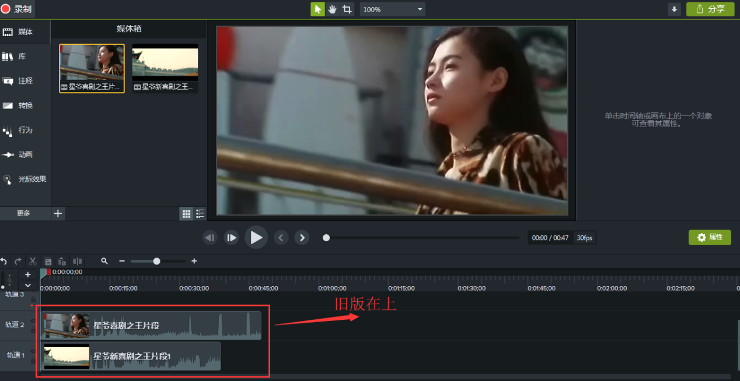Viewport: 740px width, 381px height.
Task: Toggle lock for 轨道 2
Action: [x=33, y=330]
